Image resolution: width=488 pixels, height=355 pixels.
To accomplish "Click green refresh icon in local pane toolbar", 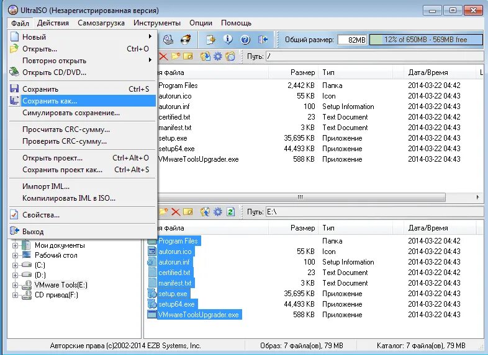I will [x=230, y=212].
